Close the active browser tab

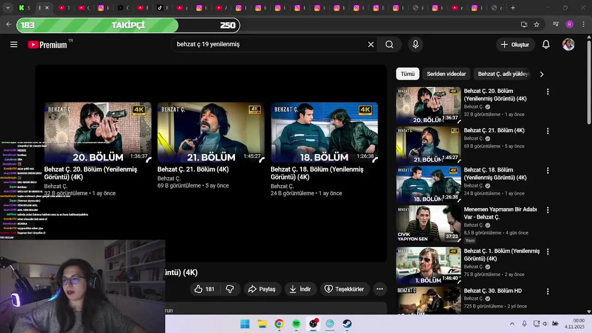47,8
